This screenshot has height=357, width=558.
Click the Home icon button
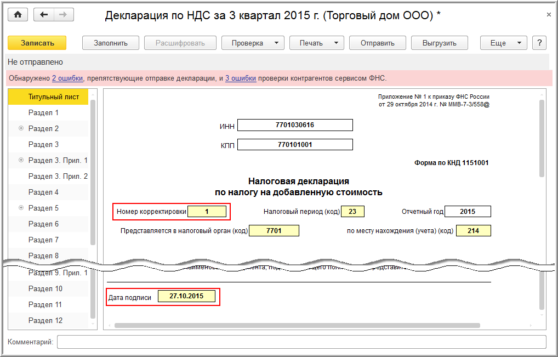point(18,15)
